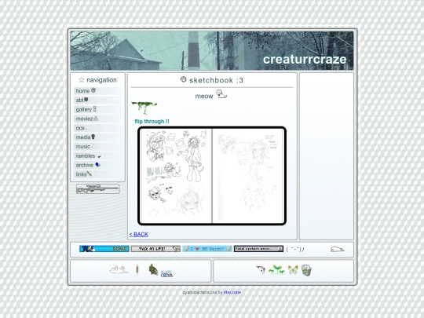Flip the right sketchbook page

tap(248, 176)
